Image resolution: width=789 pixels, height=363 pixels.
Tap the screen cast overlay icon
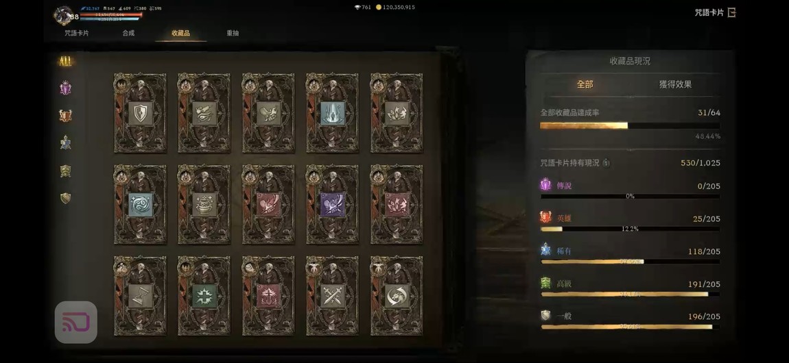pyautogui.click(x=76, y=323)
